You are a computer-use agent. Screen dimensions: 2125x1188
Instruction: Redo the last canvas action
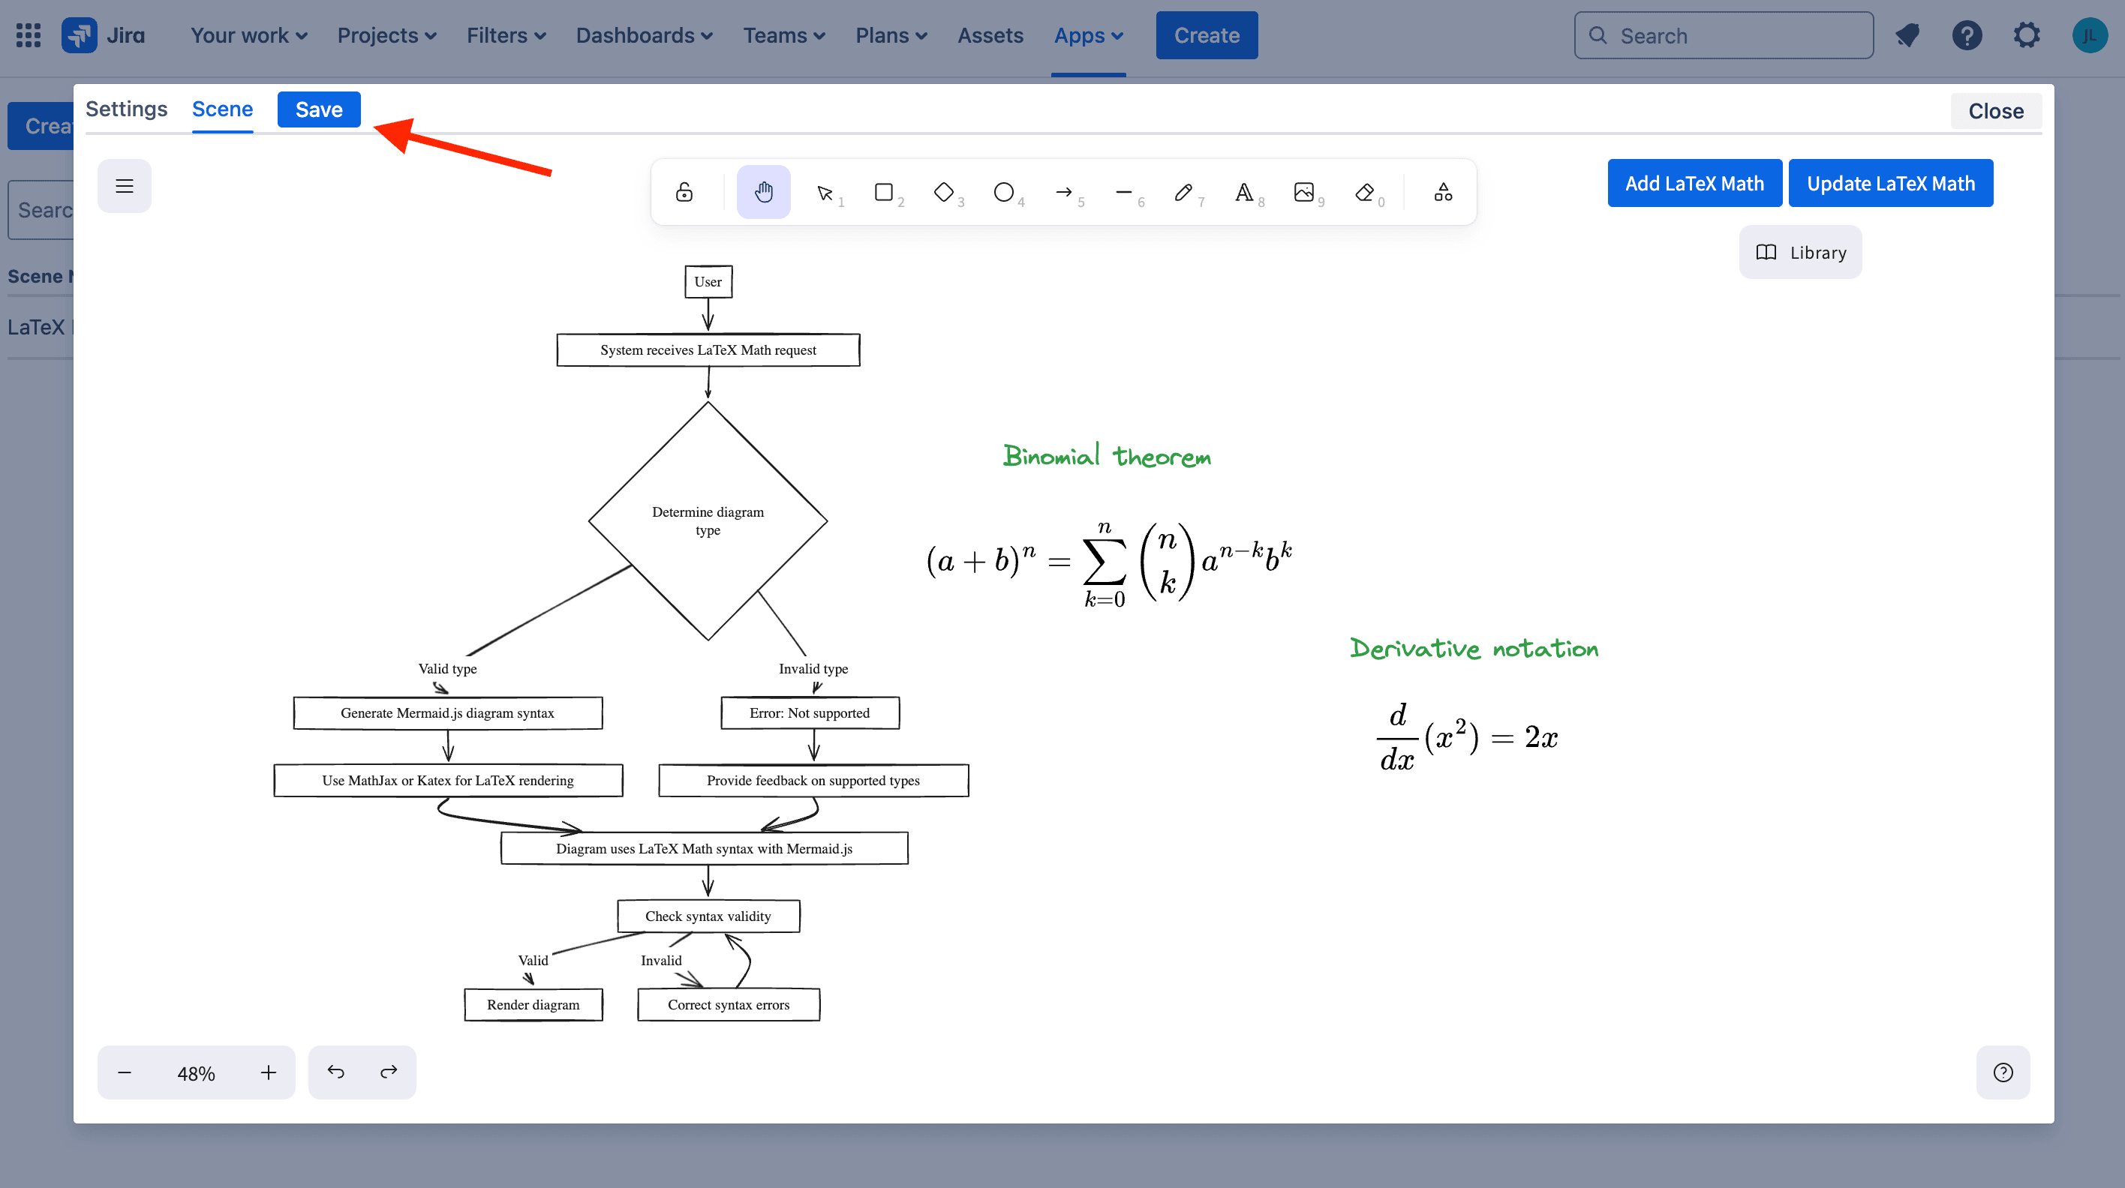coord(389,1072)
